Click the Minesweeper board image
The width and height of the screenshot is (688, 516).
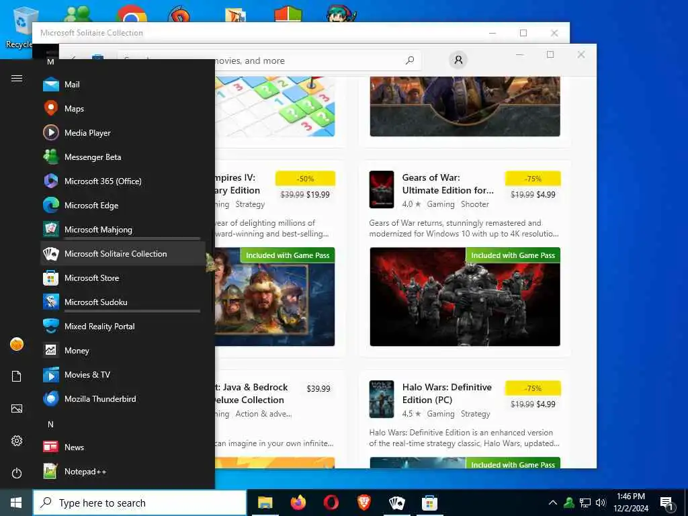[x=275, y=107]
